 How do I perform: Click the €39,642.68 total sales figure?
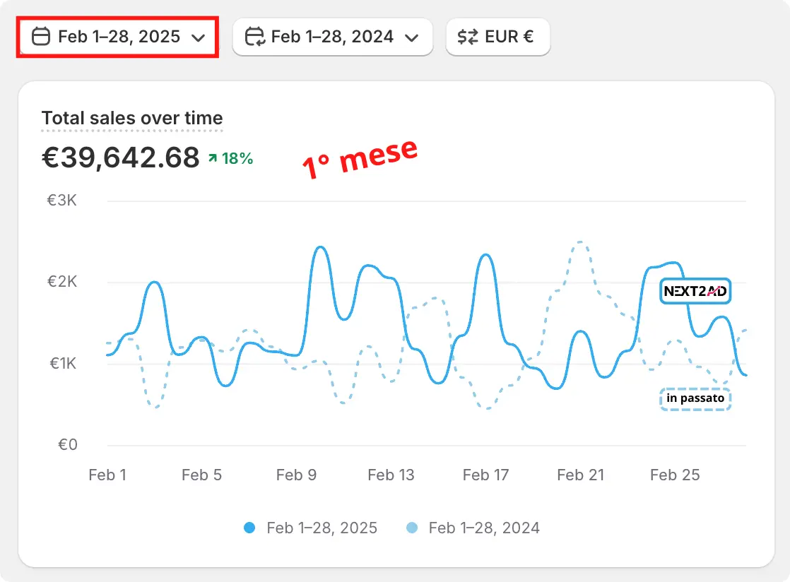(x=121, y=158)
